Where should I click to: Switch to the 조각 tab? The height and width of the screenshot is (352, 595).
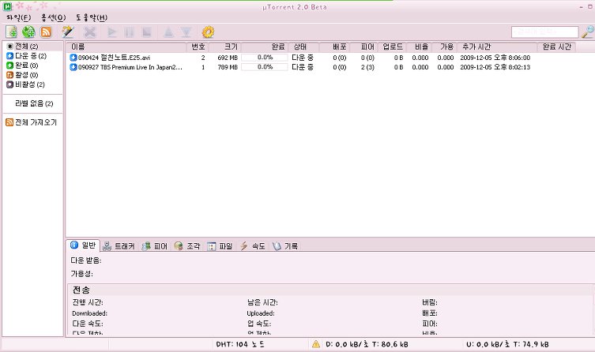click(187, 246)
